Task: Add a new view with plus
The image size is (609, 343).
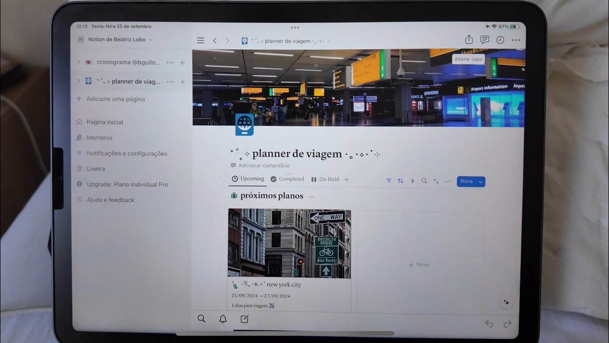Action: tap(346, 180)
